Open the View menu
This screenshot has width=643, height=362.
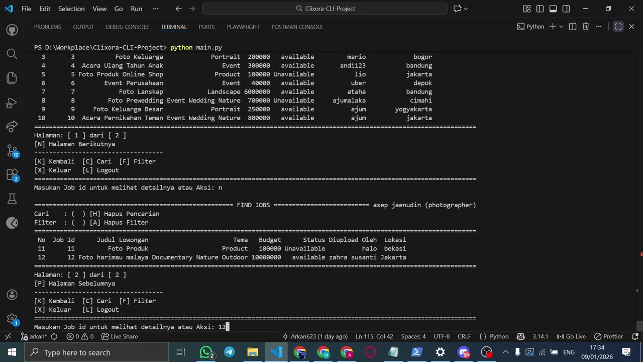(x=99, y=9)
